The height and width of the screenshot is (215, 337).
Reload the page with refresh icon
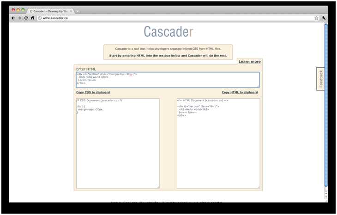pyautogui.click(x=26, y=18)
